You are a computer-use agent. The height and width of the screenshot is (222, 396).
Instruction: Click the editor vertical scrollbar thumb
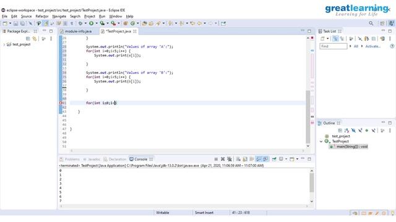[308, 117]
